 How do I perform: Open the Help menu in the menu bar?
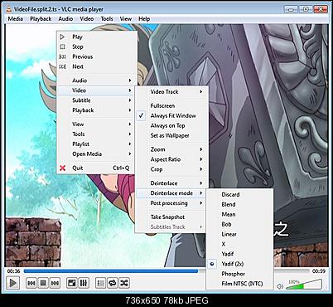tap(144, 19)
